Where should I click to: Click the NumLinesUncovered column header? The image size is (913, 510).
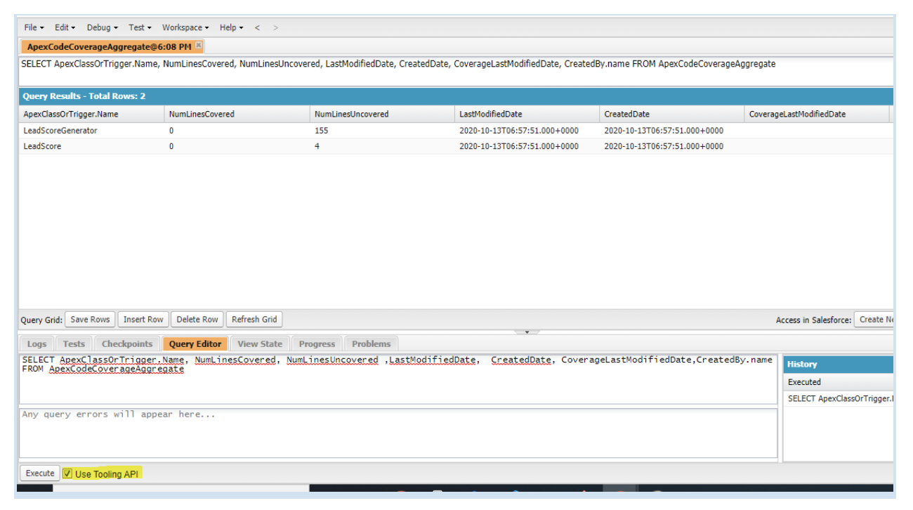[x=351, y=114]
